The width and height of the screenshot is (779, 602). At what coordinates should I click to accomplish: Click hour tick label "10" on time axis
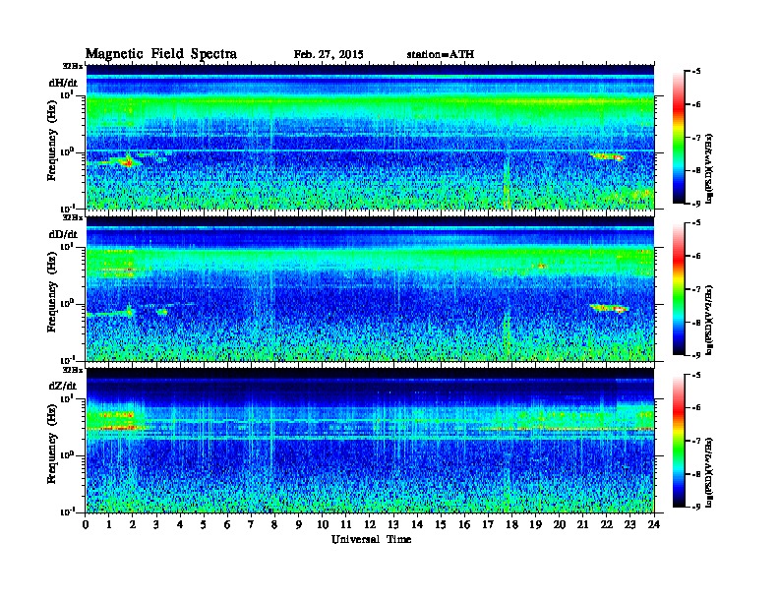pyautogui.click(x=323, y=524)
